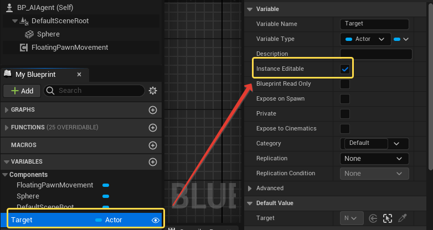This screenshot has height=230, width=433.
Task: Add a new variable with plus icon
Action: [x=153, y=162]
